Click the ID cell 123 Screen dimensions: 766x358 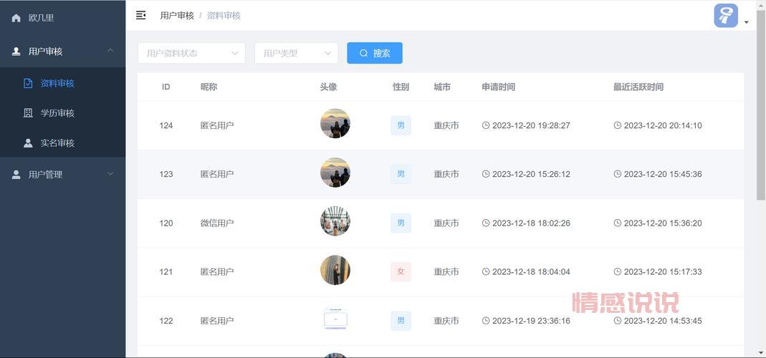(x=166, y=174)
